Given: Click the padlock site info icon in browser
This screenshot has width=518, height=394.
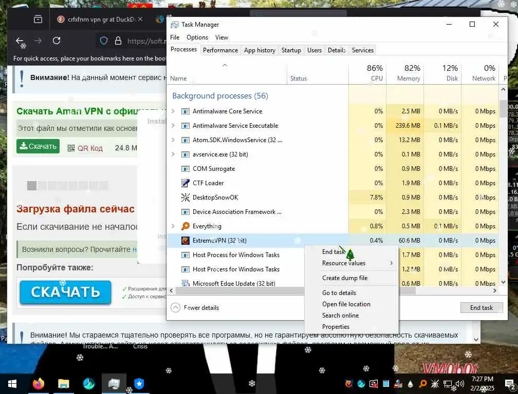Looking at the screenshot, I should click(x=118, y=41).
